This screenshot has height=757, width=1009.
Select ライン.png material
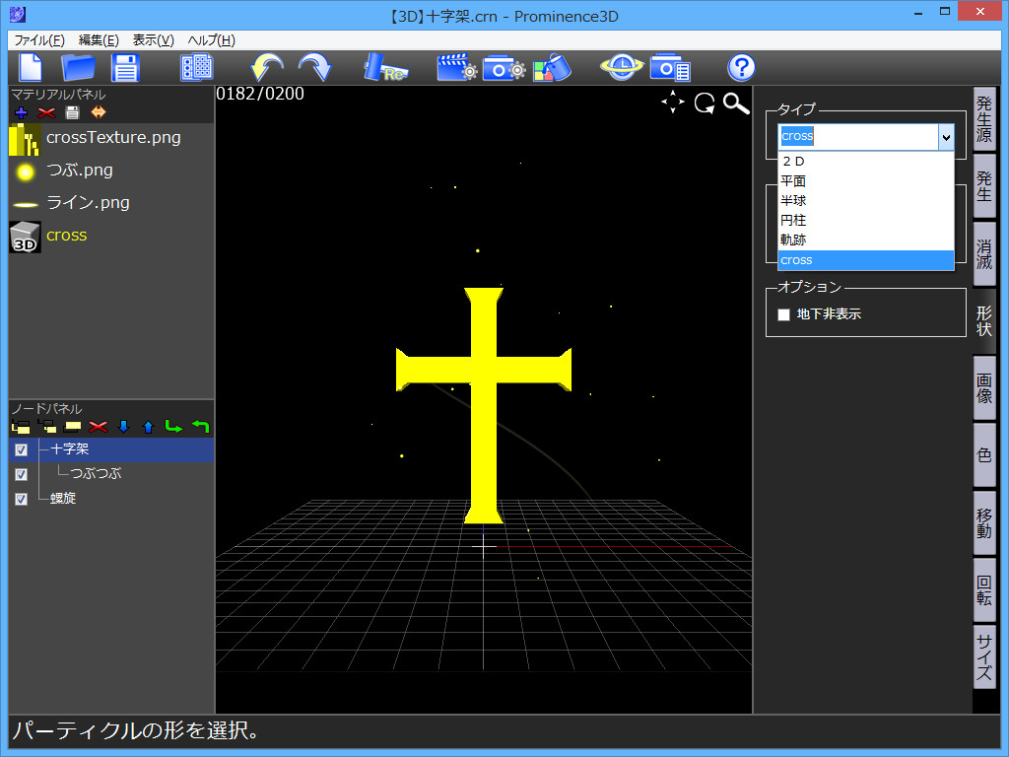pos(111,203)
